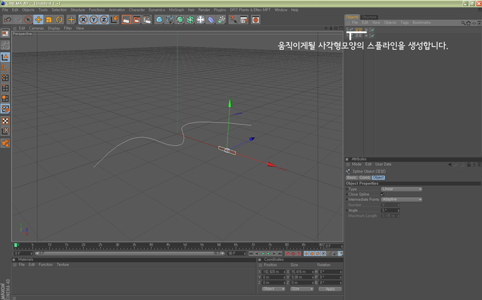
Task: Open the User Data menu in Attributes
Action: point(383,165)
